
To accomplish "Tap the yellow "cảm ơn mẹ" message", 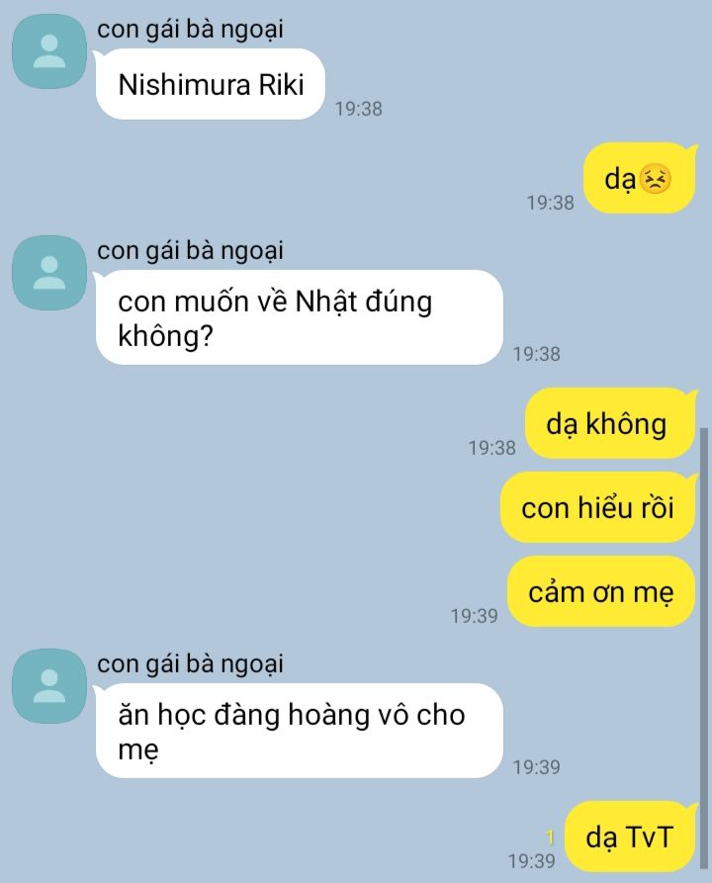I will [601, 591].
